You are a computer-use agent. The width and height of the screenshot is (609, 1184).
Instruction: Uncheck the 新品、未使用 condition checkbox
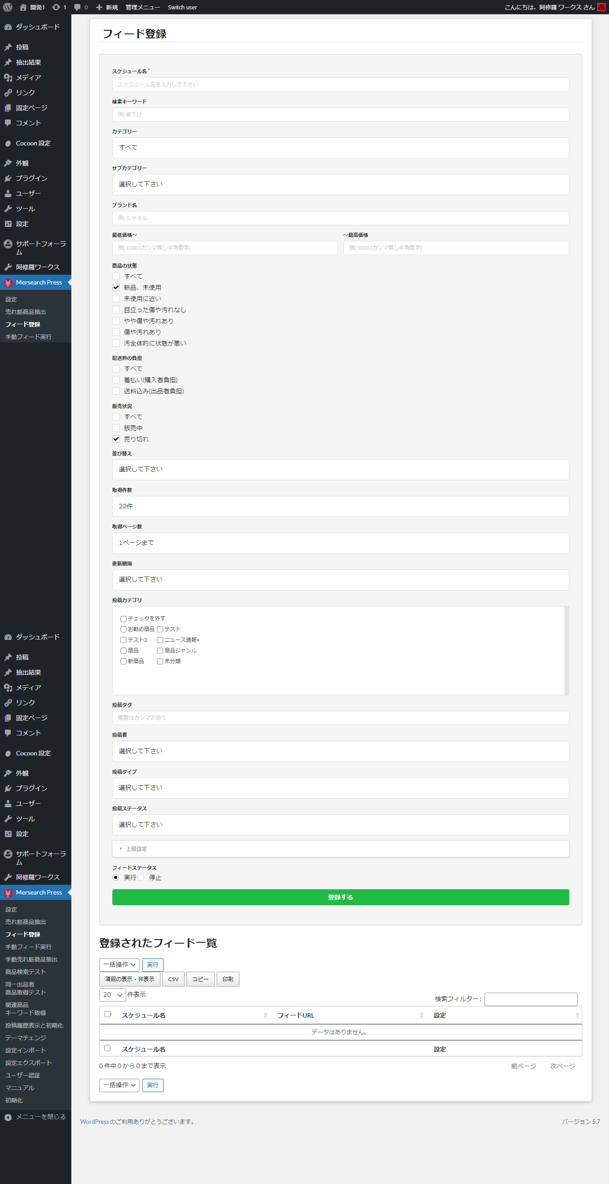click(116, 288)
